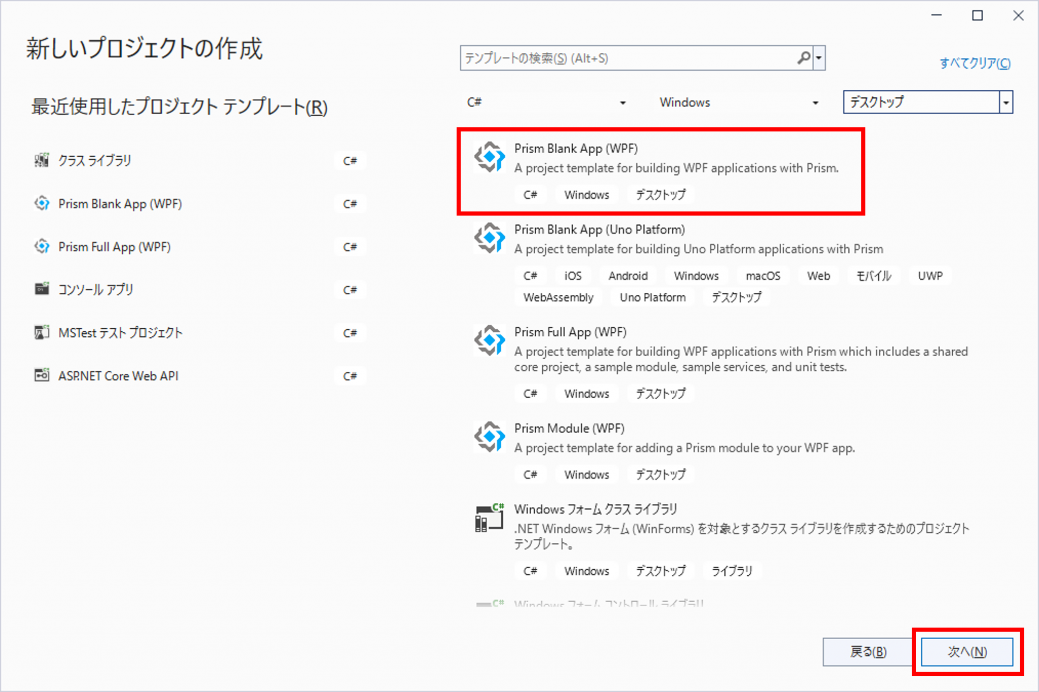This screenshot has height=692, width=1039.
Task: Click the コンソール アプリ icon
Action: click(x=42, y=289)
